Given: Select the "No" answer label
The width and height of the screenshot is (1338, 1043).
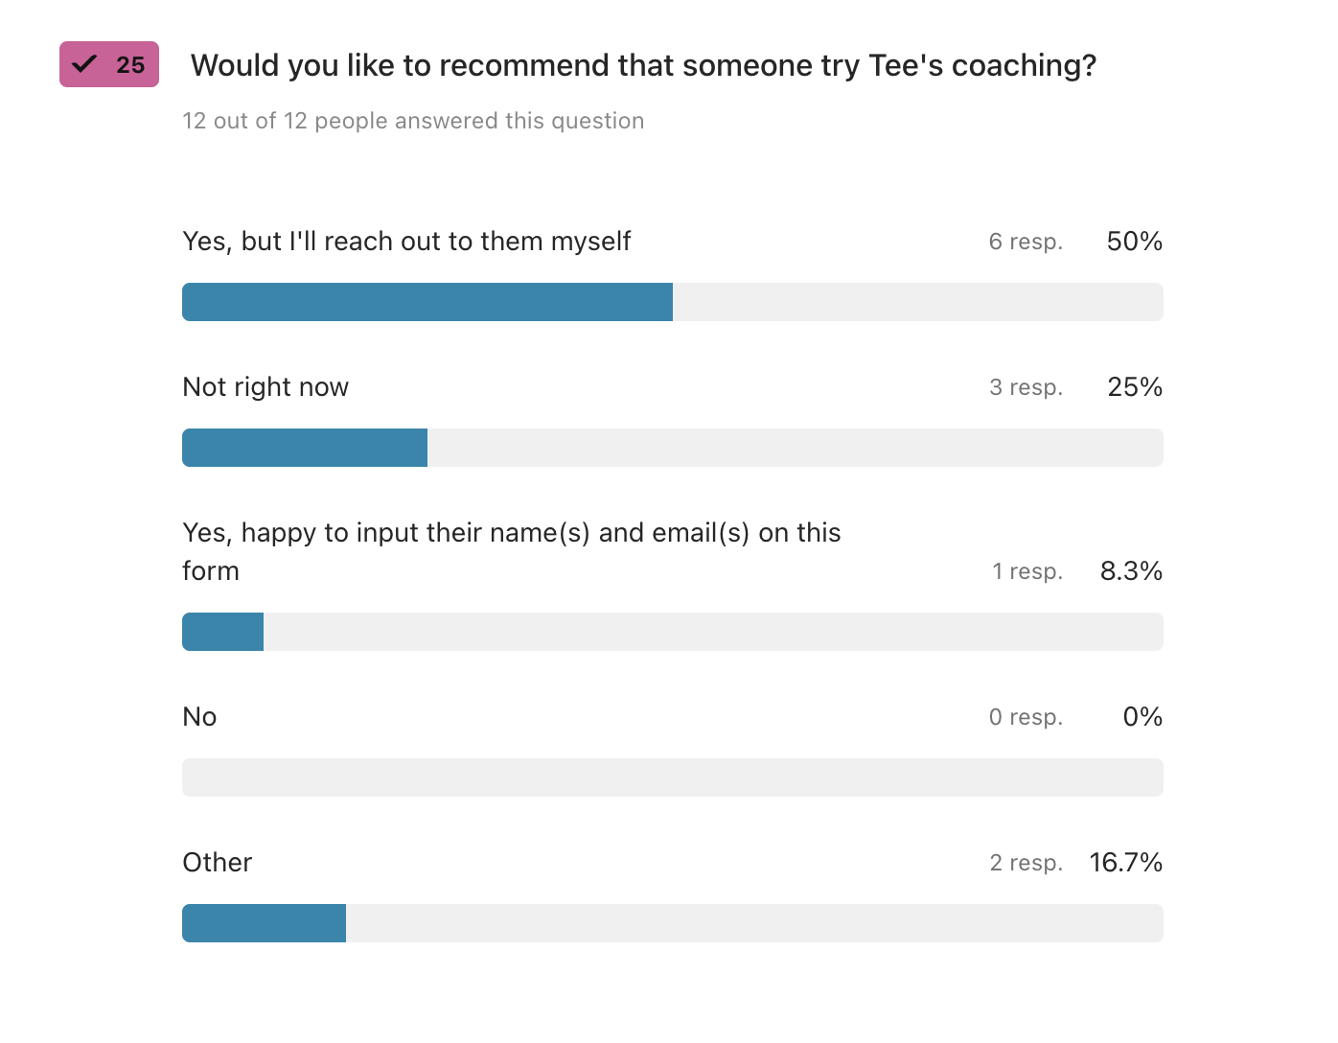Looking at the screenshot, I should point(199,717).
